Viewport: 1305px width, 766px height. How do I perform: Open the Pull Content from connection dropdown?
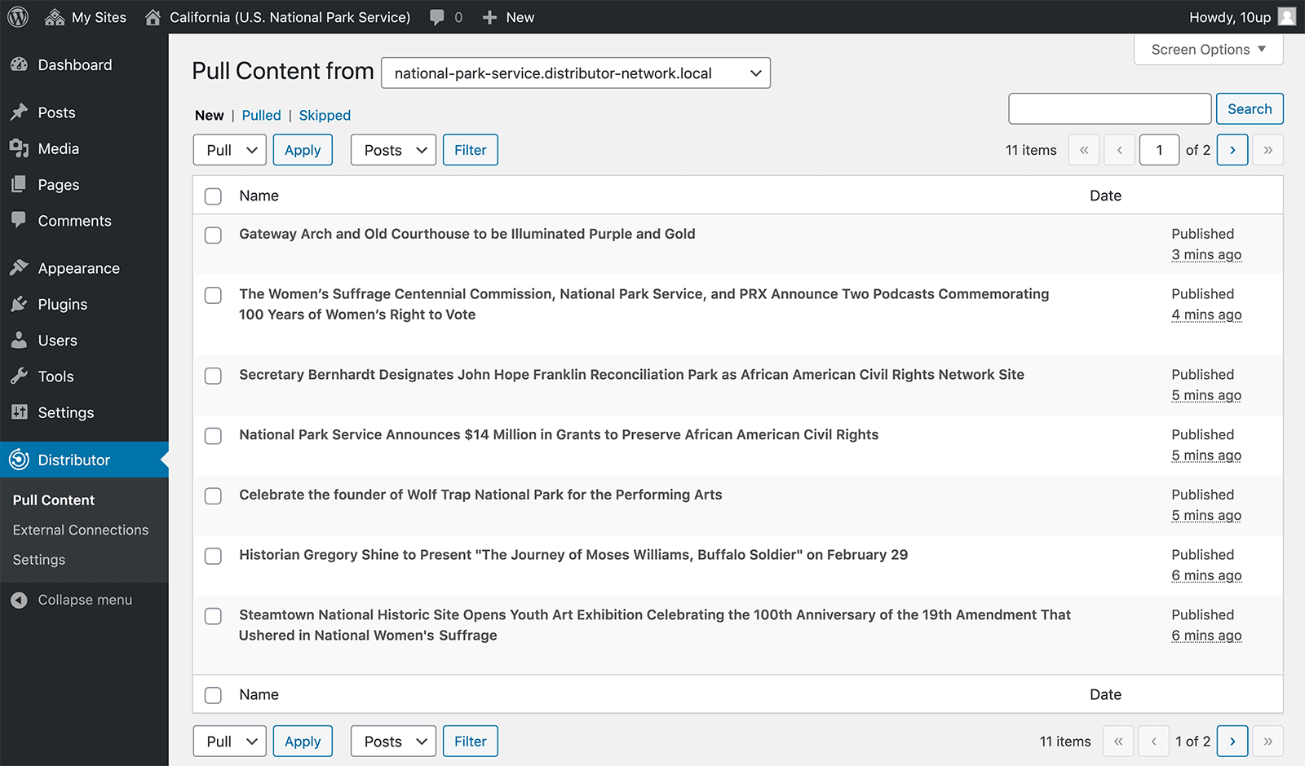point(576,73)
